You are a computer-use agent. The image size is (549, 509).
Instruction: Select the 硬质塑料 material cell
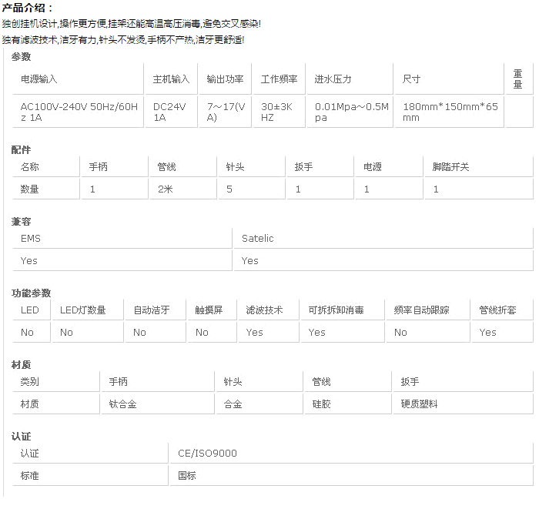pyautogui.click(x=464, y=404)
